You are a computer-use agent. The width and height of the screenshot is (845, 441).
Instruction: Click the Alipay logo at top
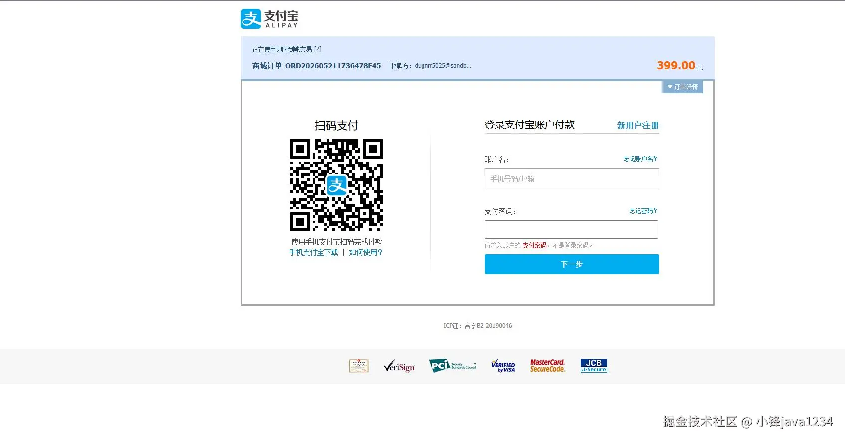pyautogui.click(x=269, y=19)
